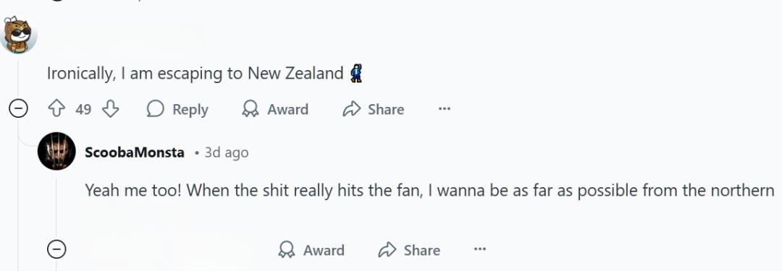Click ScoobaMonsta's clawed avatar image

click(x=56, y=152)
